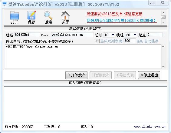Expand the 超时 timeout dropdown
The width and height of the screenshot is (171, 133).
113,35
